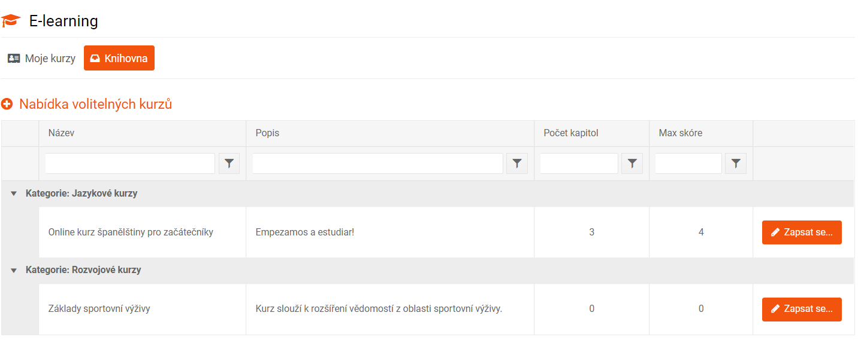Focus the Popis filter text field

point(377,163)
